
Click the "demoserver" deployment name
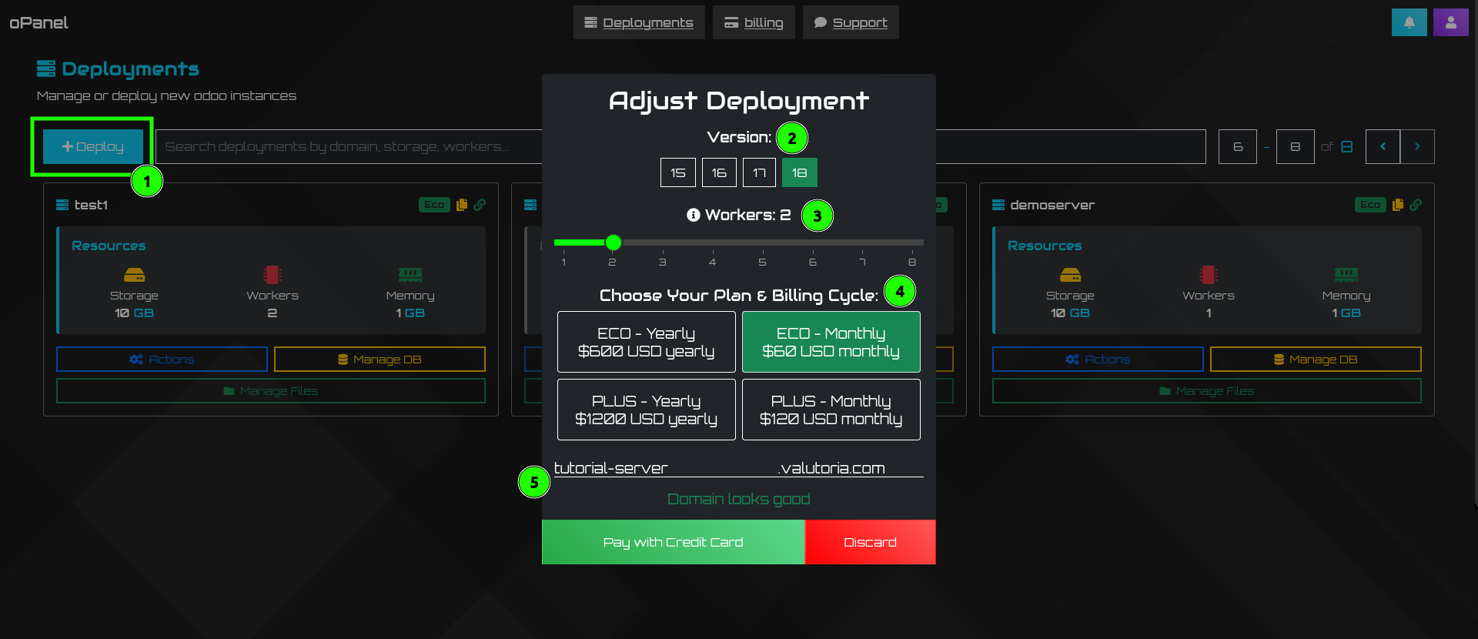[x=1052, y=205]
